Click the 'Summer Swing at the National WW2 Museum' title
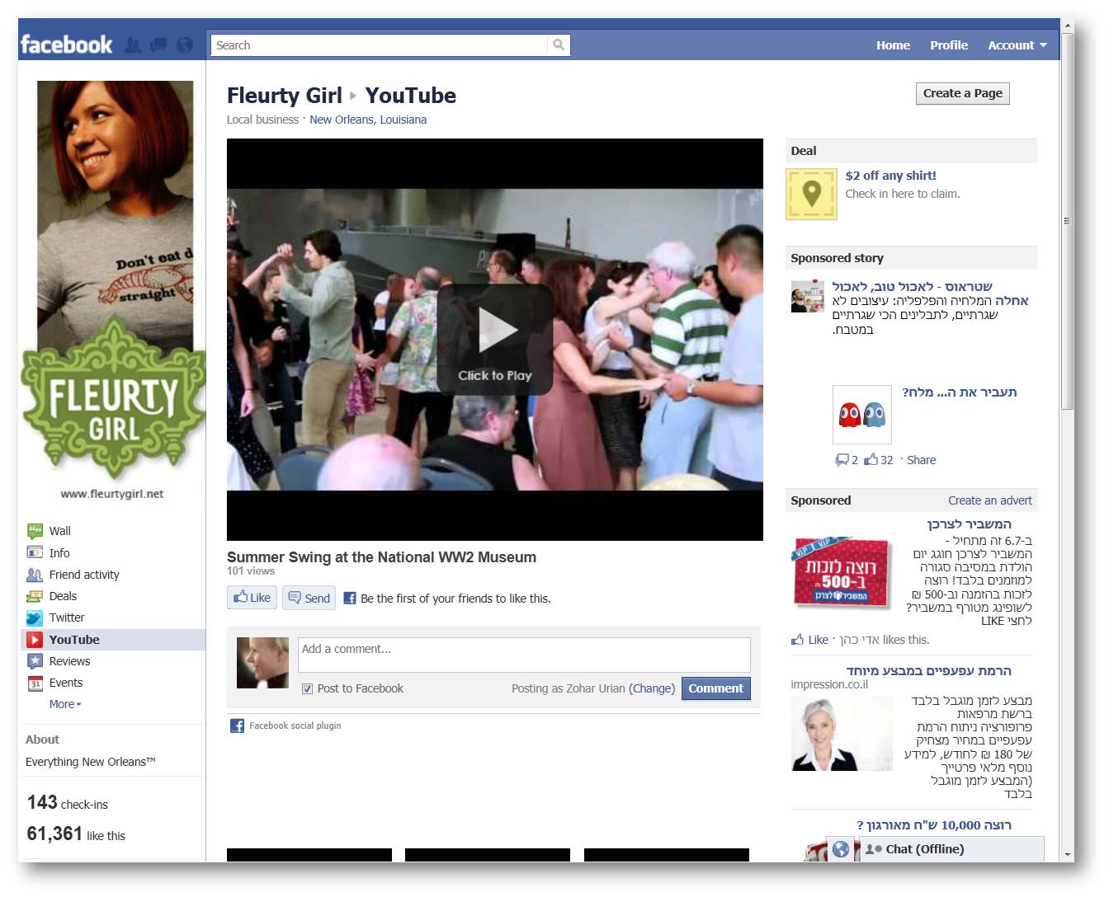Image resolution: width=1109 pixels, height=897 pixels. tap(381, 557)
